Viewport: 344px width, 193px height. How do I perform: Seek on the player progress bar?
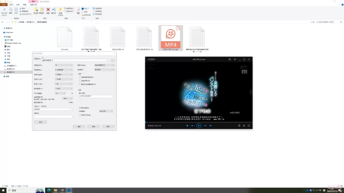[199, 122]
